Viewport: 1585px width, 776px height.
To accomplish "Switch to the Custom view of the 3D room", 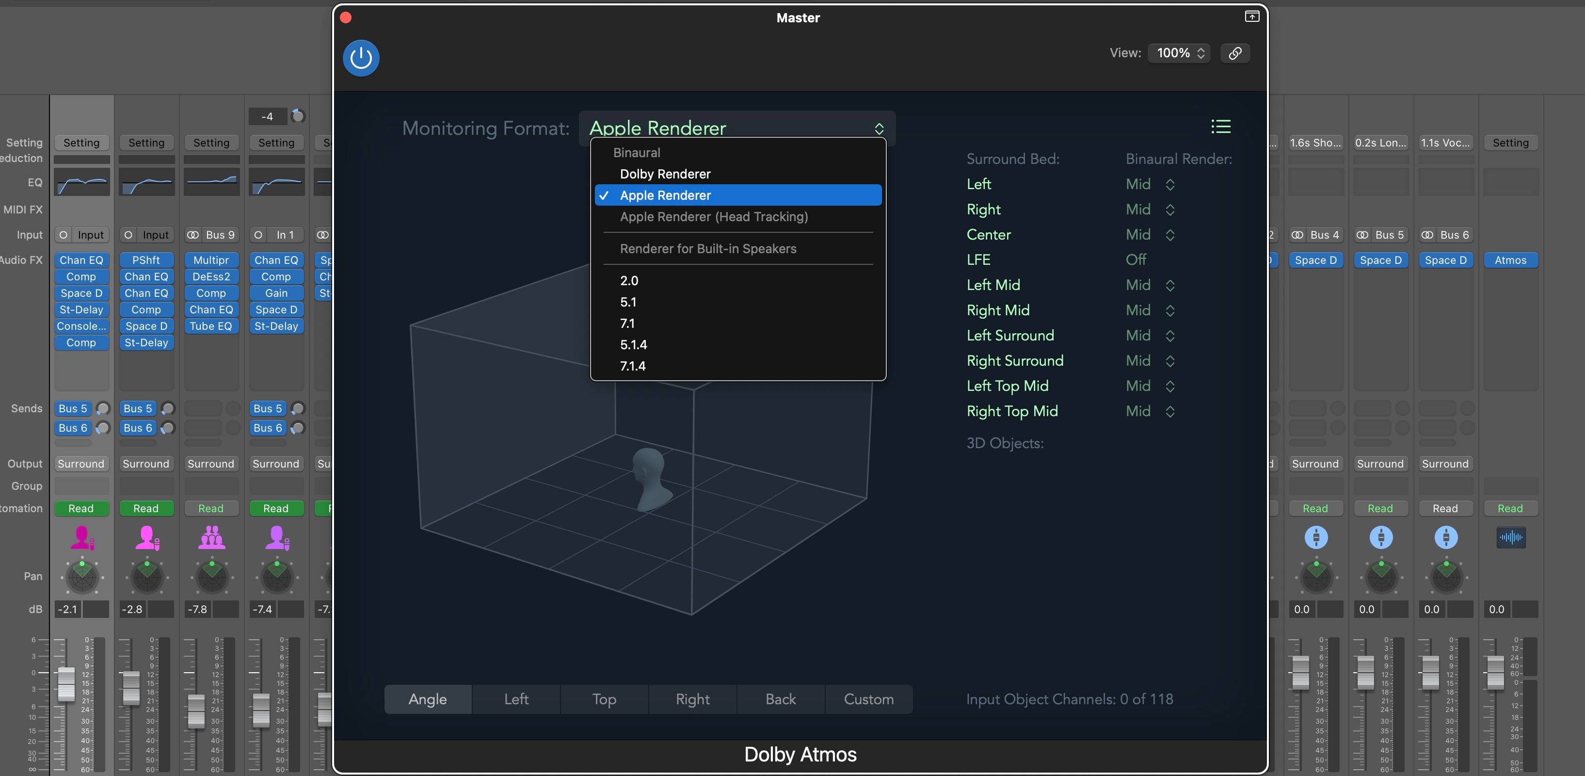I will click(x=868, y=699).
